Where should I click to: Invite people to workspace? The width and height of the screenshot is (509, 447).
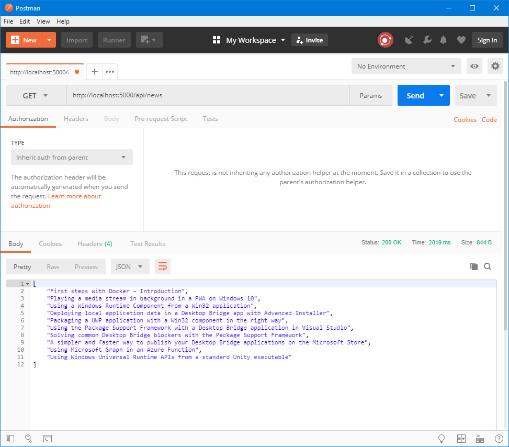tap(310, 40)
